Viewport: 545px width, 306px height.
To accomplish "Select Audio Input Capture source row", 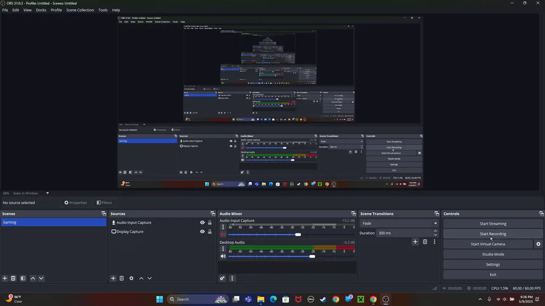I will (161, 223).
